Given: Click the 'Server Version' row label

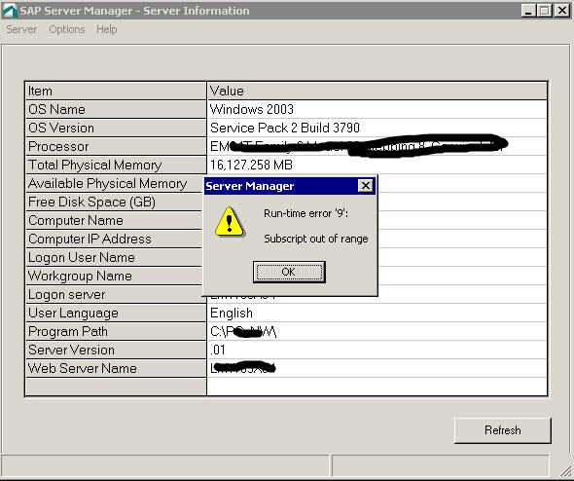Looking at the screenshot, I should (116, 350).
